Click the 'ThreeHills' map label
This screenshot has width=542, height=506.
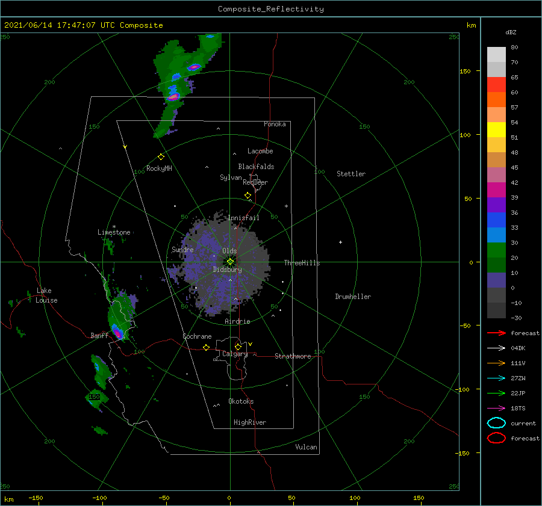302,263
